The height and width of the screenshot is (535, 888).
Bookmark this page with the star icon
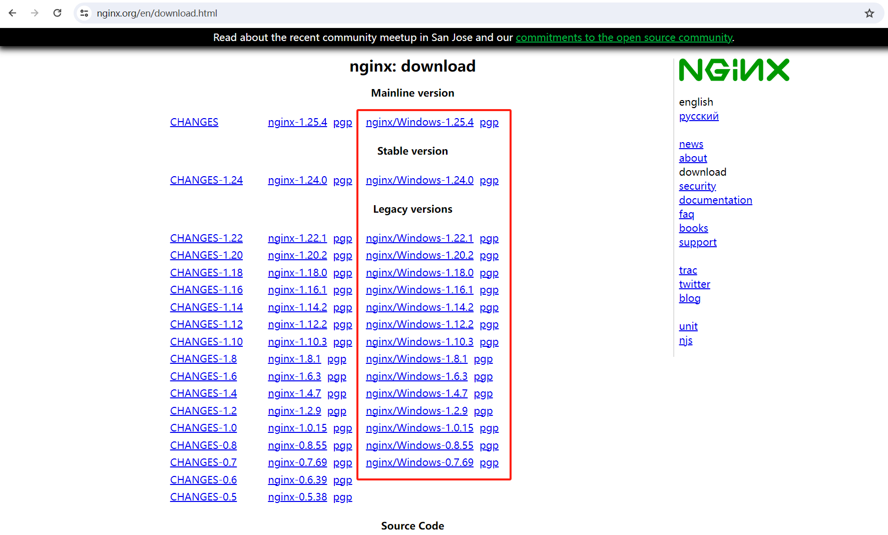869,13
